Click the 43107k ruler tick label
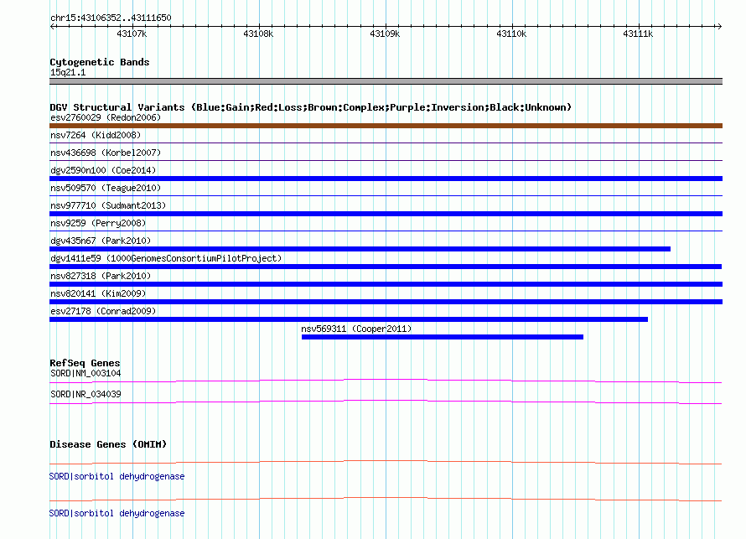The height and width of the screenshot is (539, 746). (x=132, y=34)
